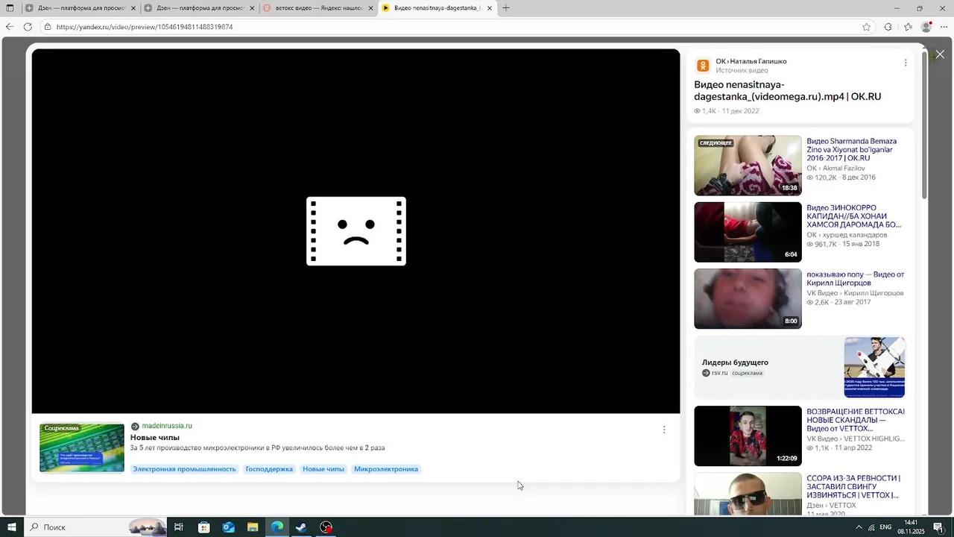Select the Микроэлектроника tag
Screen dimensions: 954x537
(x=386, y=469)
